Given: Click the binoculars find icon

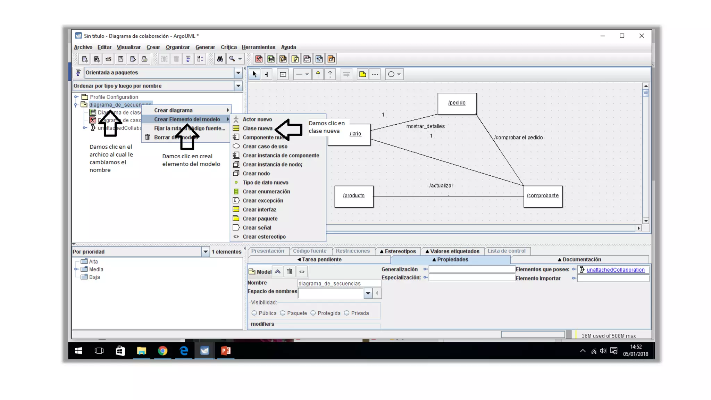Looking at the screenshot, I should tap(220, 59).
